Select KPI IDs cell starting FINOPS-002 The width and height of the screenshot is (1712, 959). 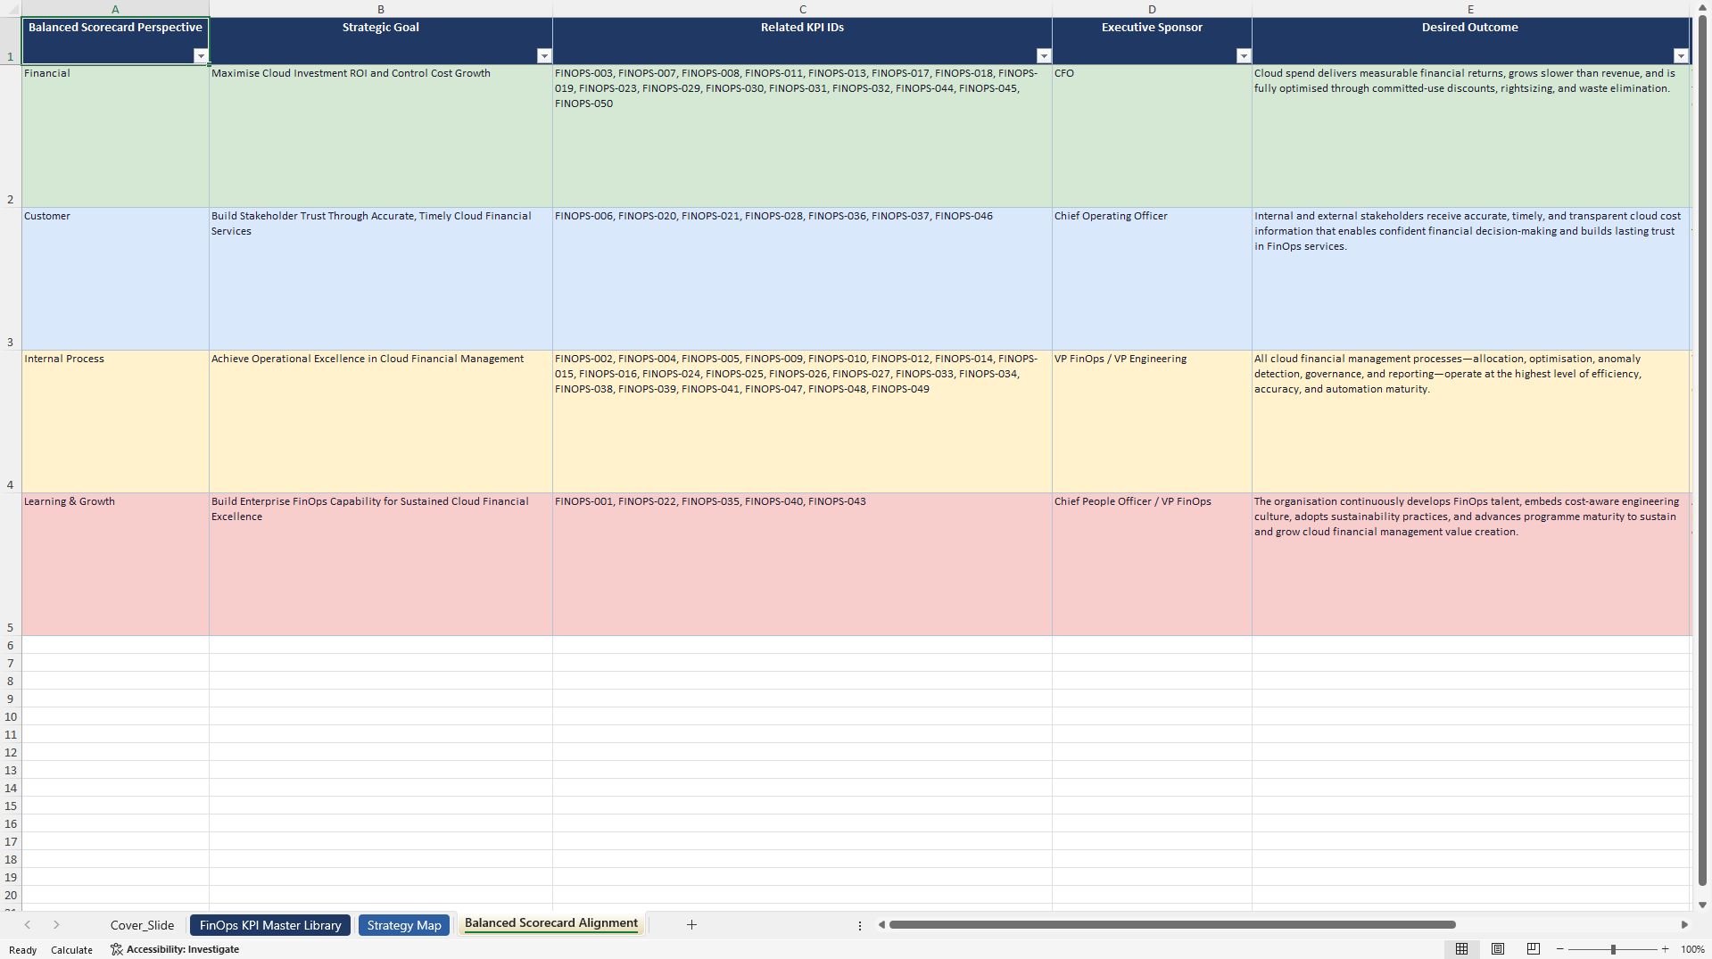[802, 422]
